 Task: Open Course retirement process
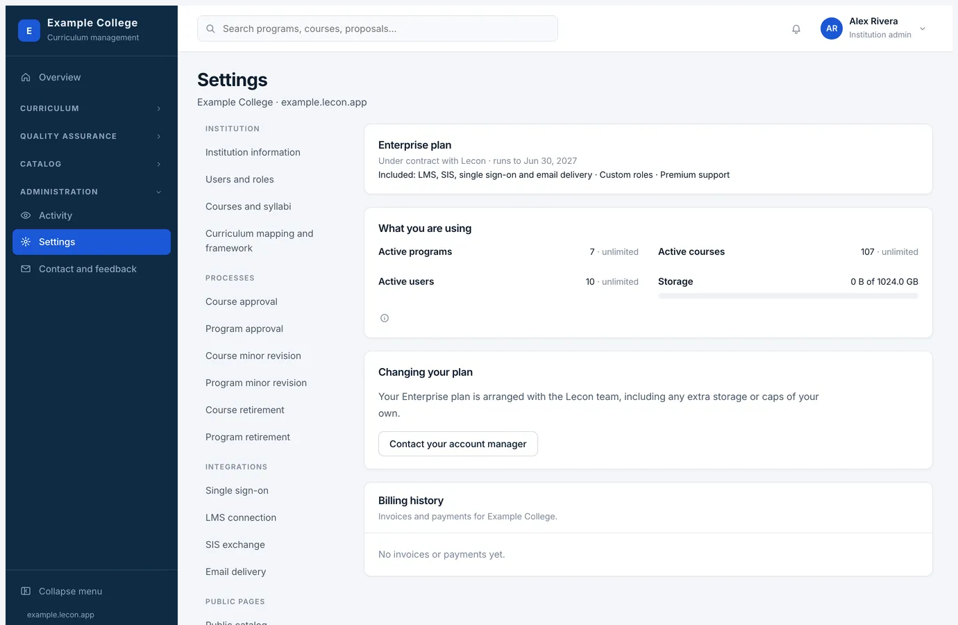tap(245, 410)
